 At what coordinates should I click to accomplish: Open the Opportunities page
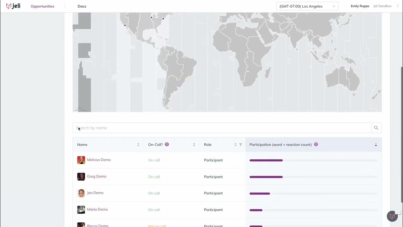pos(43,6)
